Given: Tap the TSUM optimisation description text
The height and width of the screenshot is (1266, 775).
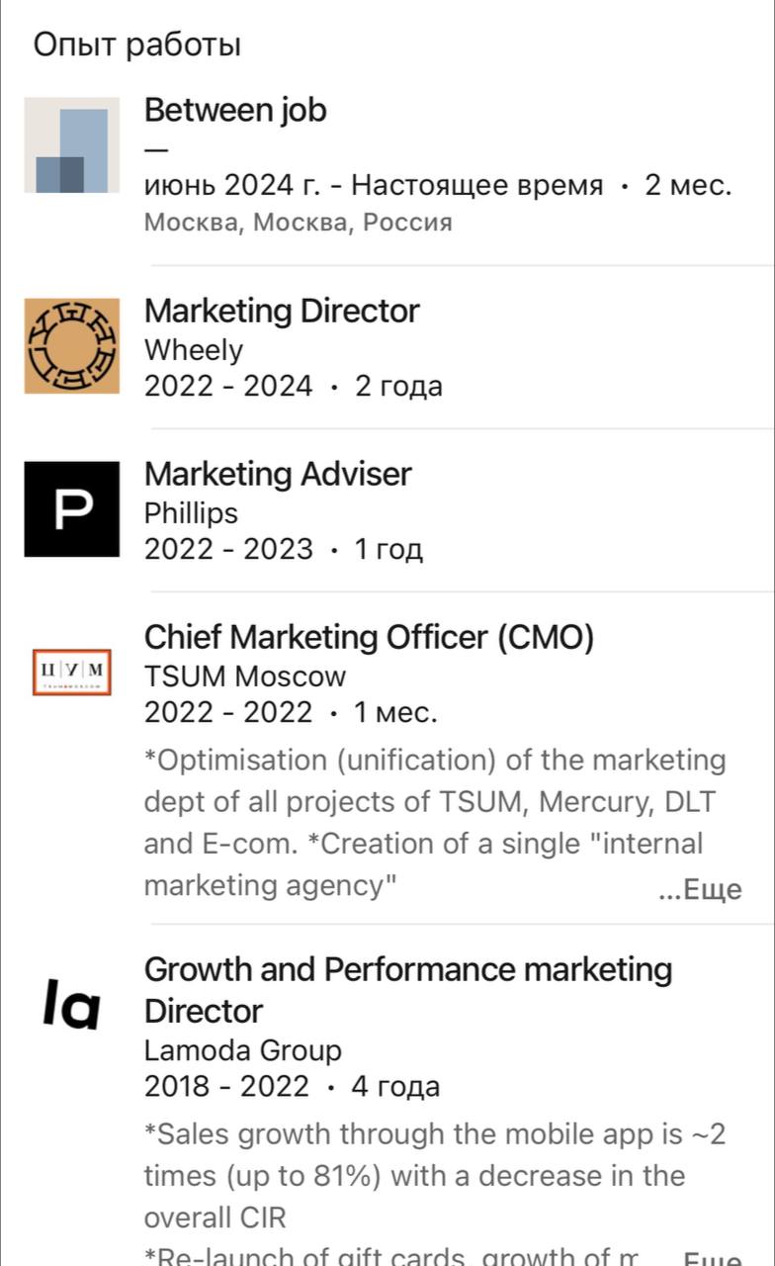Looking at the screenshot, I should tap(433, 801).
